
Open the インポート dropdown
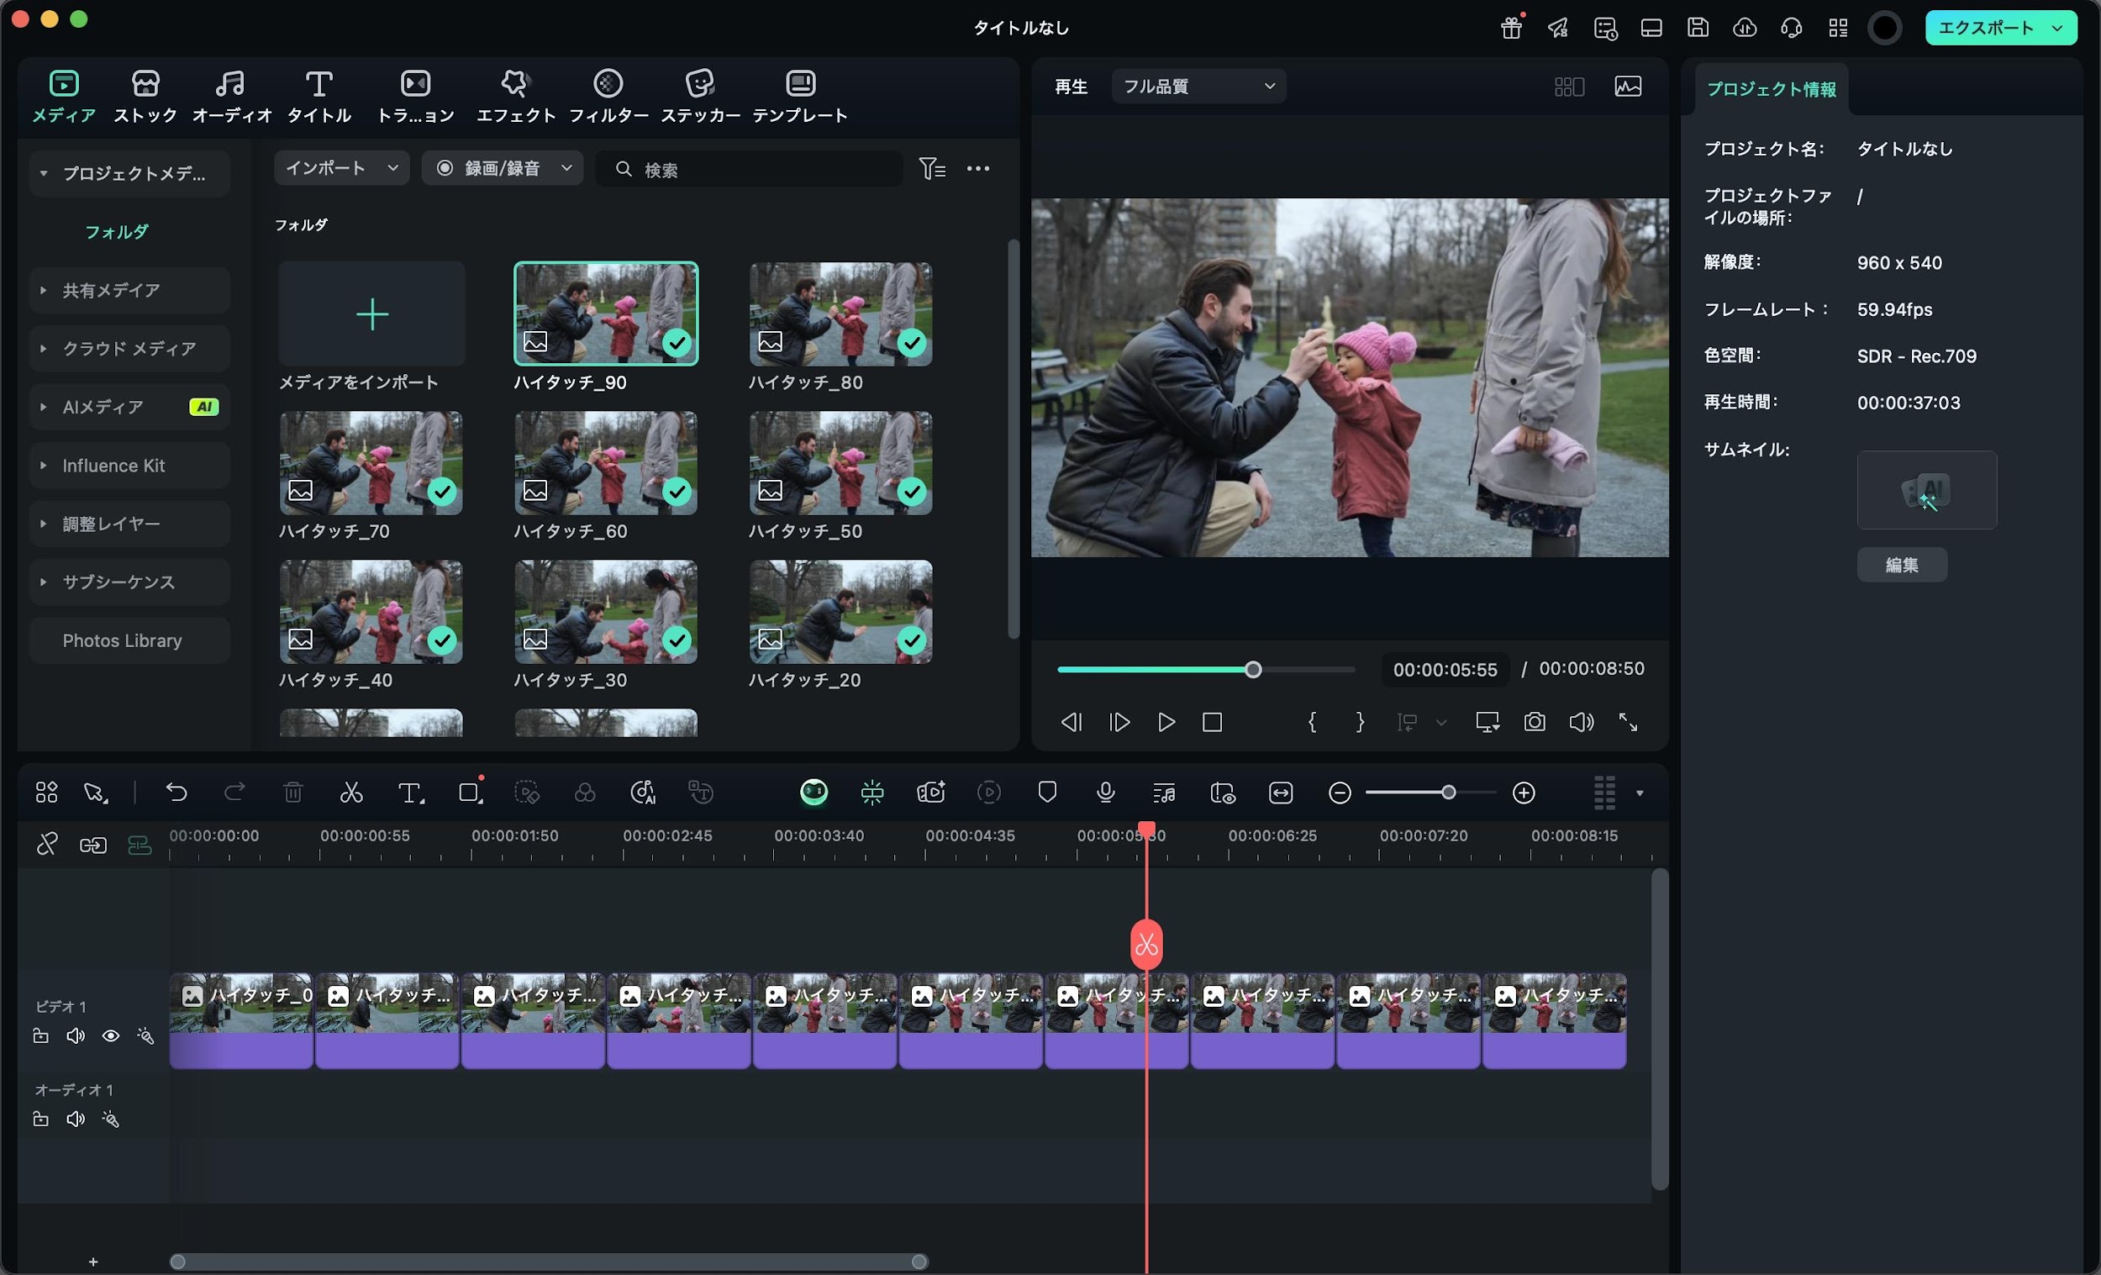tap(341, 168)
